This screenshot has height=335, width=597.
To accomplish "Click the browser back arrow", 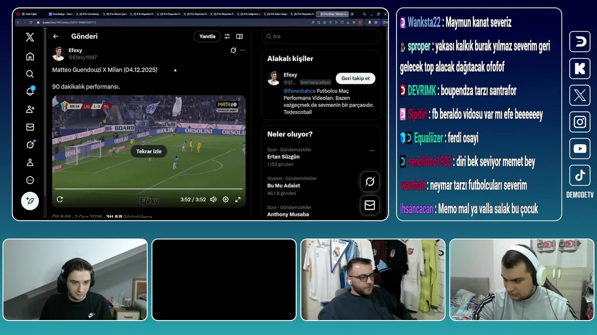I will [x=18, y=22].
